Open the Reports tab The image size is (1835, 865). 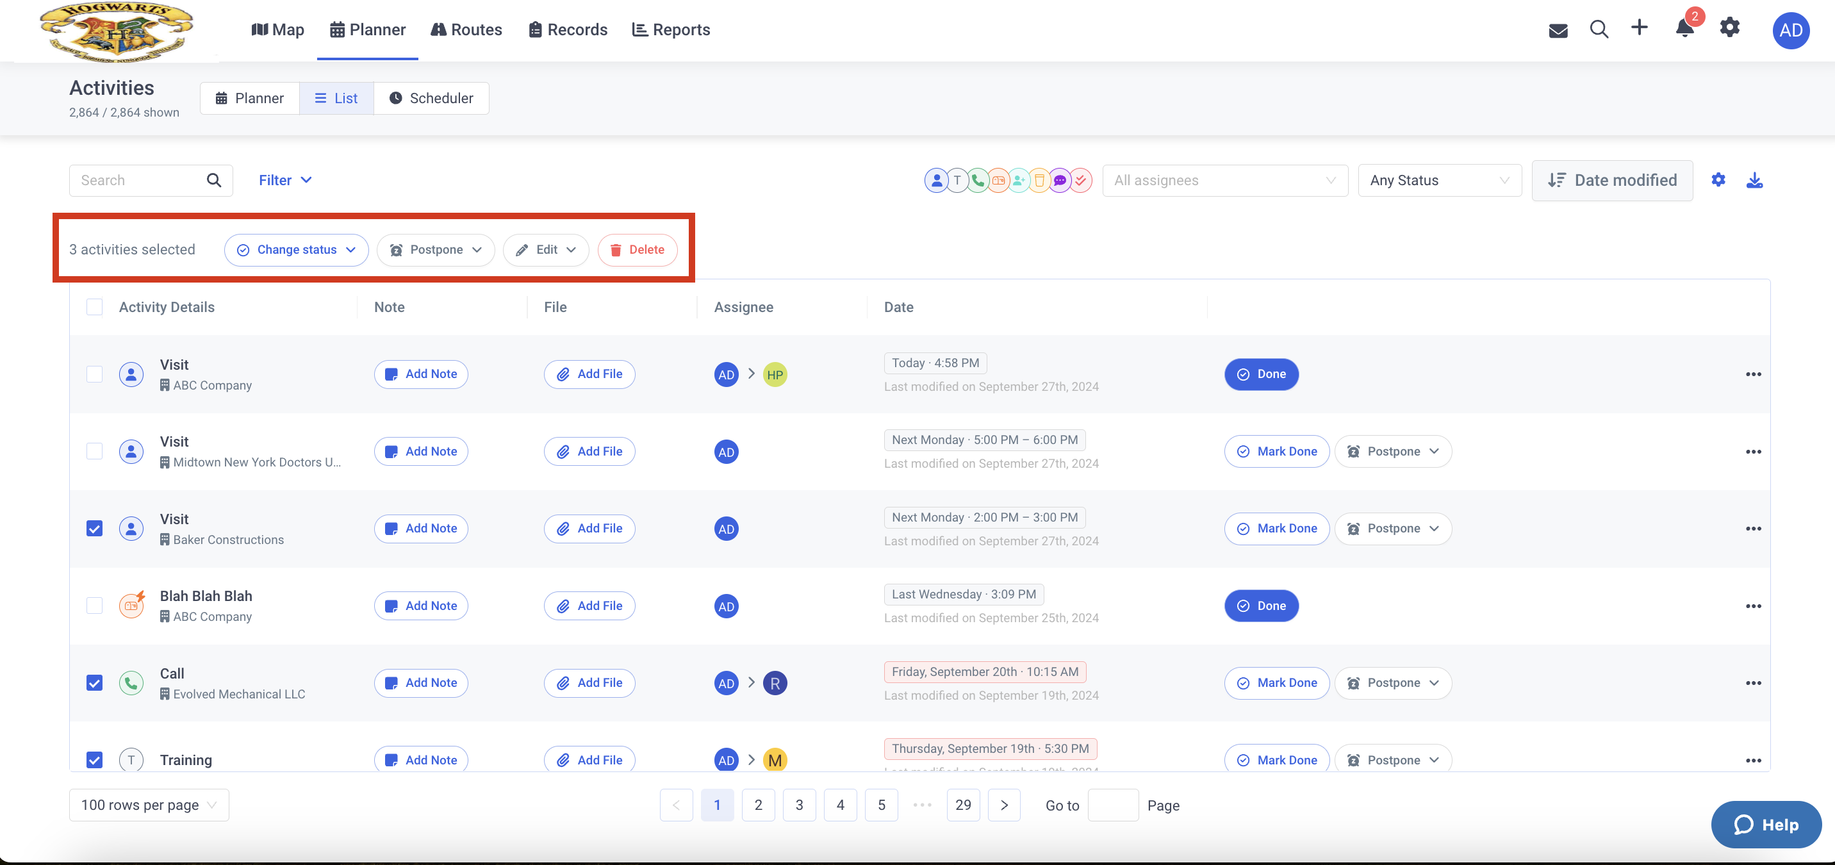click(671, 30)
